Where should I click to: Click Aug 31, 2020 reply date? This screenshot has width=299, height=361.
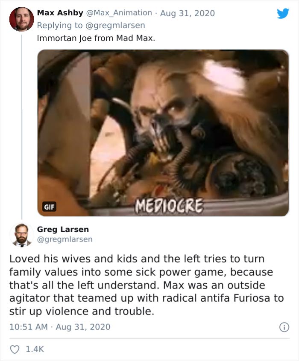pyautogui.click(x=188, y=13)
